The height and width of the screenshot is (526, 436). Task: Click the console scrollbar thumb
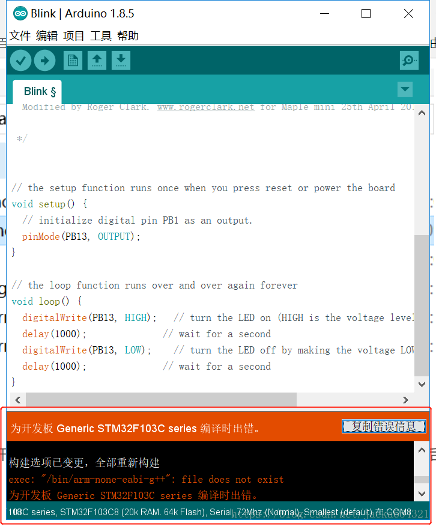422,480
